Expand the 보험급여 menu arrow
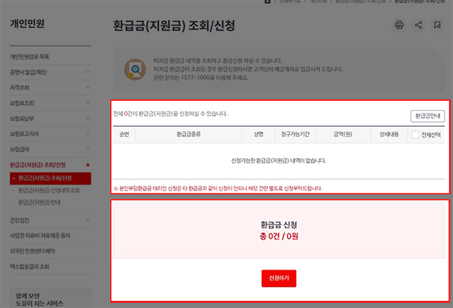 (88, 149)
